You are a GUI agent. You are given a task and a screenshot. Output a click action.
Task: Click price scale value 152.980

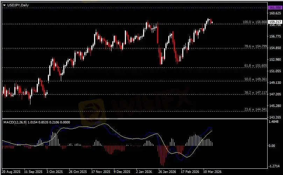(x=275, y=60)
